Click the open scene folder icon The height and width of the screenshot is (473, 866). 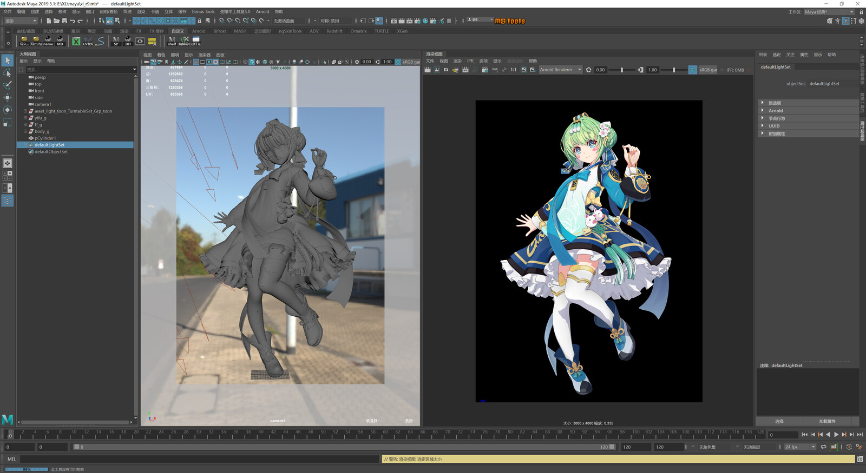pyautogui.click(x=56, y=21)
